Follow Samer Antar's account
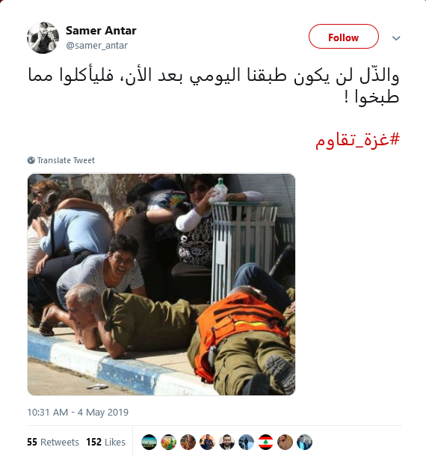Image resolution: width=426 pixels, height=456 pixels. [344, 37]
